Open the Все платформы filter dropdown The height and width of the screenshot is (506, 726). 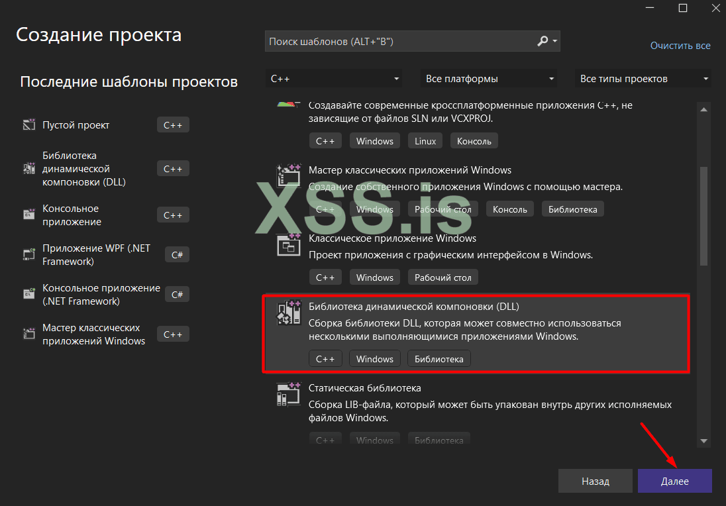coord(488,79)
